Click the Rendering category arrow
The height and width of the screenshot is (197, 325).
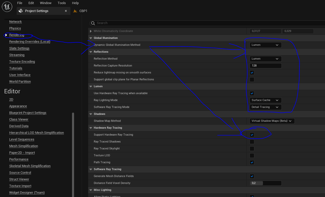[x=6, y=35]
